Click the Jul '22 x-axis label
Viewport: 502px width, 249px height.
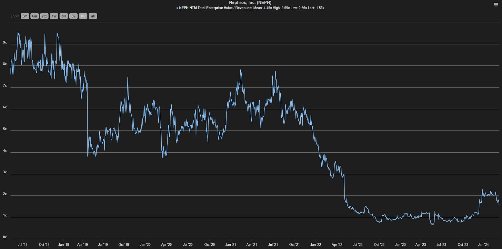tap(358, 245)
